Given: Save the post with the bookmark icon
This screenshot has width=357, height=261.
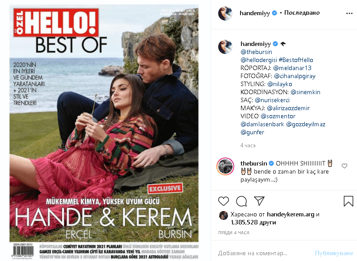Looking at the screenshot, I should [348, 201].
